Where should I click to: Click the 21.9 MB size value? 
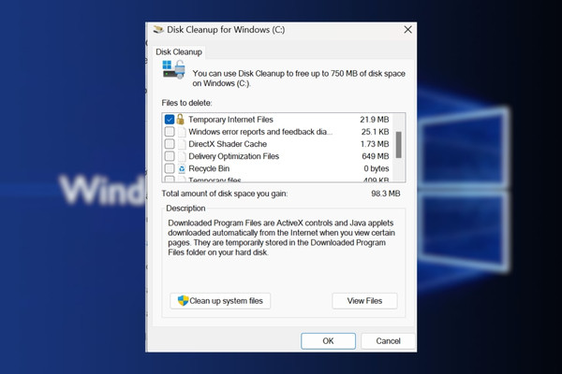click(x=374, y=120)
